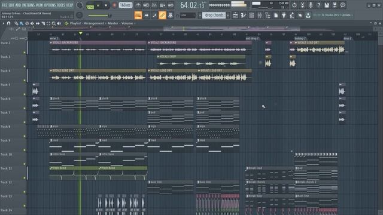This screenshot has width=383, height=215.
Task: Click the question mark help icon
Action: pos(318,5)
